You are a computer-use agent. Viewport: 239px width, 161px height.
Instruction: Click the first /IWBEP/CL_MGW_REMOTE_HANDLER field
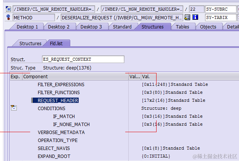[54, 9]
